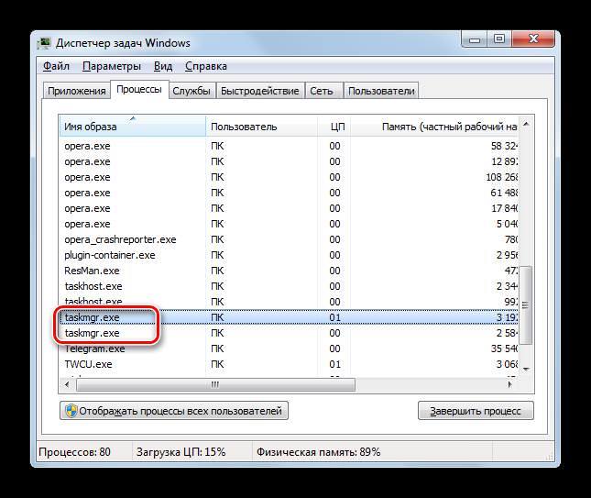Click the vertical scrollbar thumb
This screenshot has width=591, height=498.
(526, 305)
